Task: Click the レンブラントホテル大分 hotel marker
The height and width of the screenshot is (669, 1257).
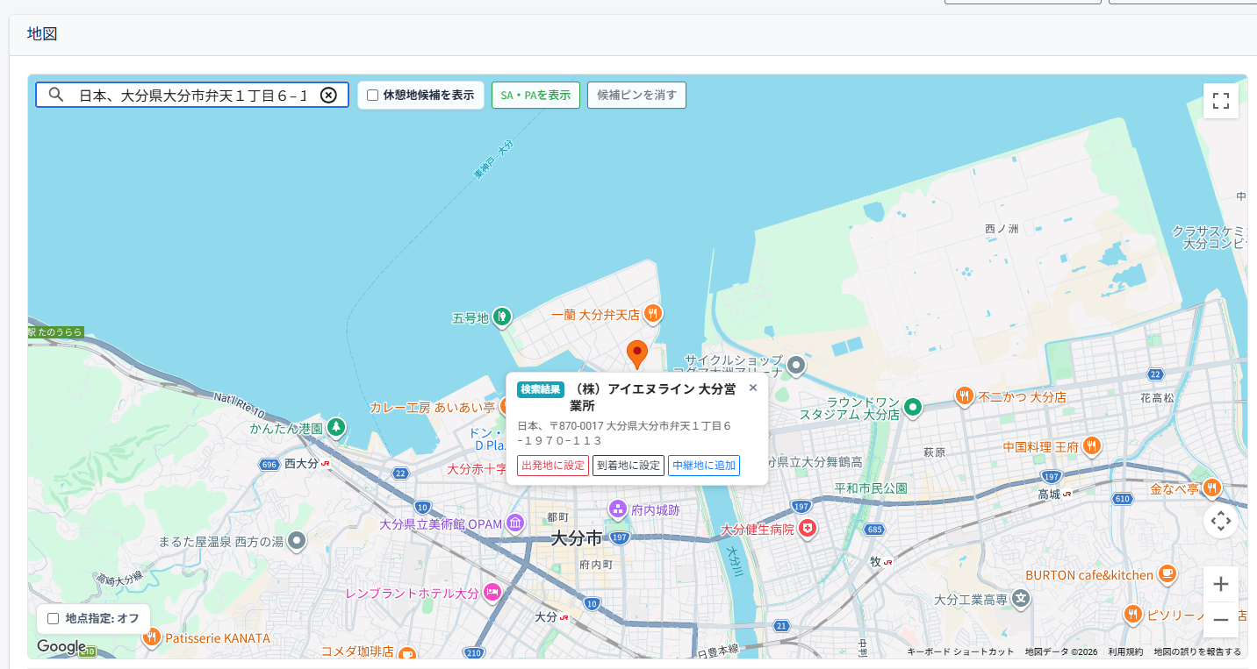Action: coord(492,593)
